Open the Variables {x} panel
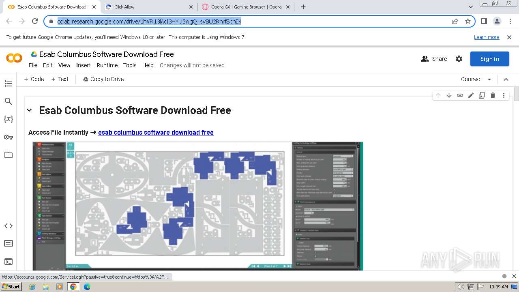The width and height of the screenshot is (519, 292). pyautogui.click(x=8, y=119)
